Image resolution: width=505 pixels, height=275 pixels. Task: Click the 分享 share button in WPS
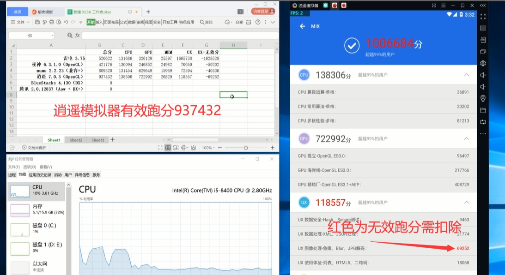pyautogui.click(x=239, y=22)
